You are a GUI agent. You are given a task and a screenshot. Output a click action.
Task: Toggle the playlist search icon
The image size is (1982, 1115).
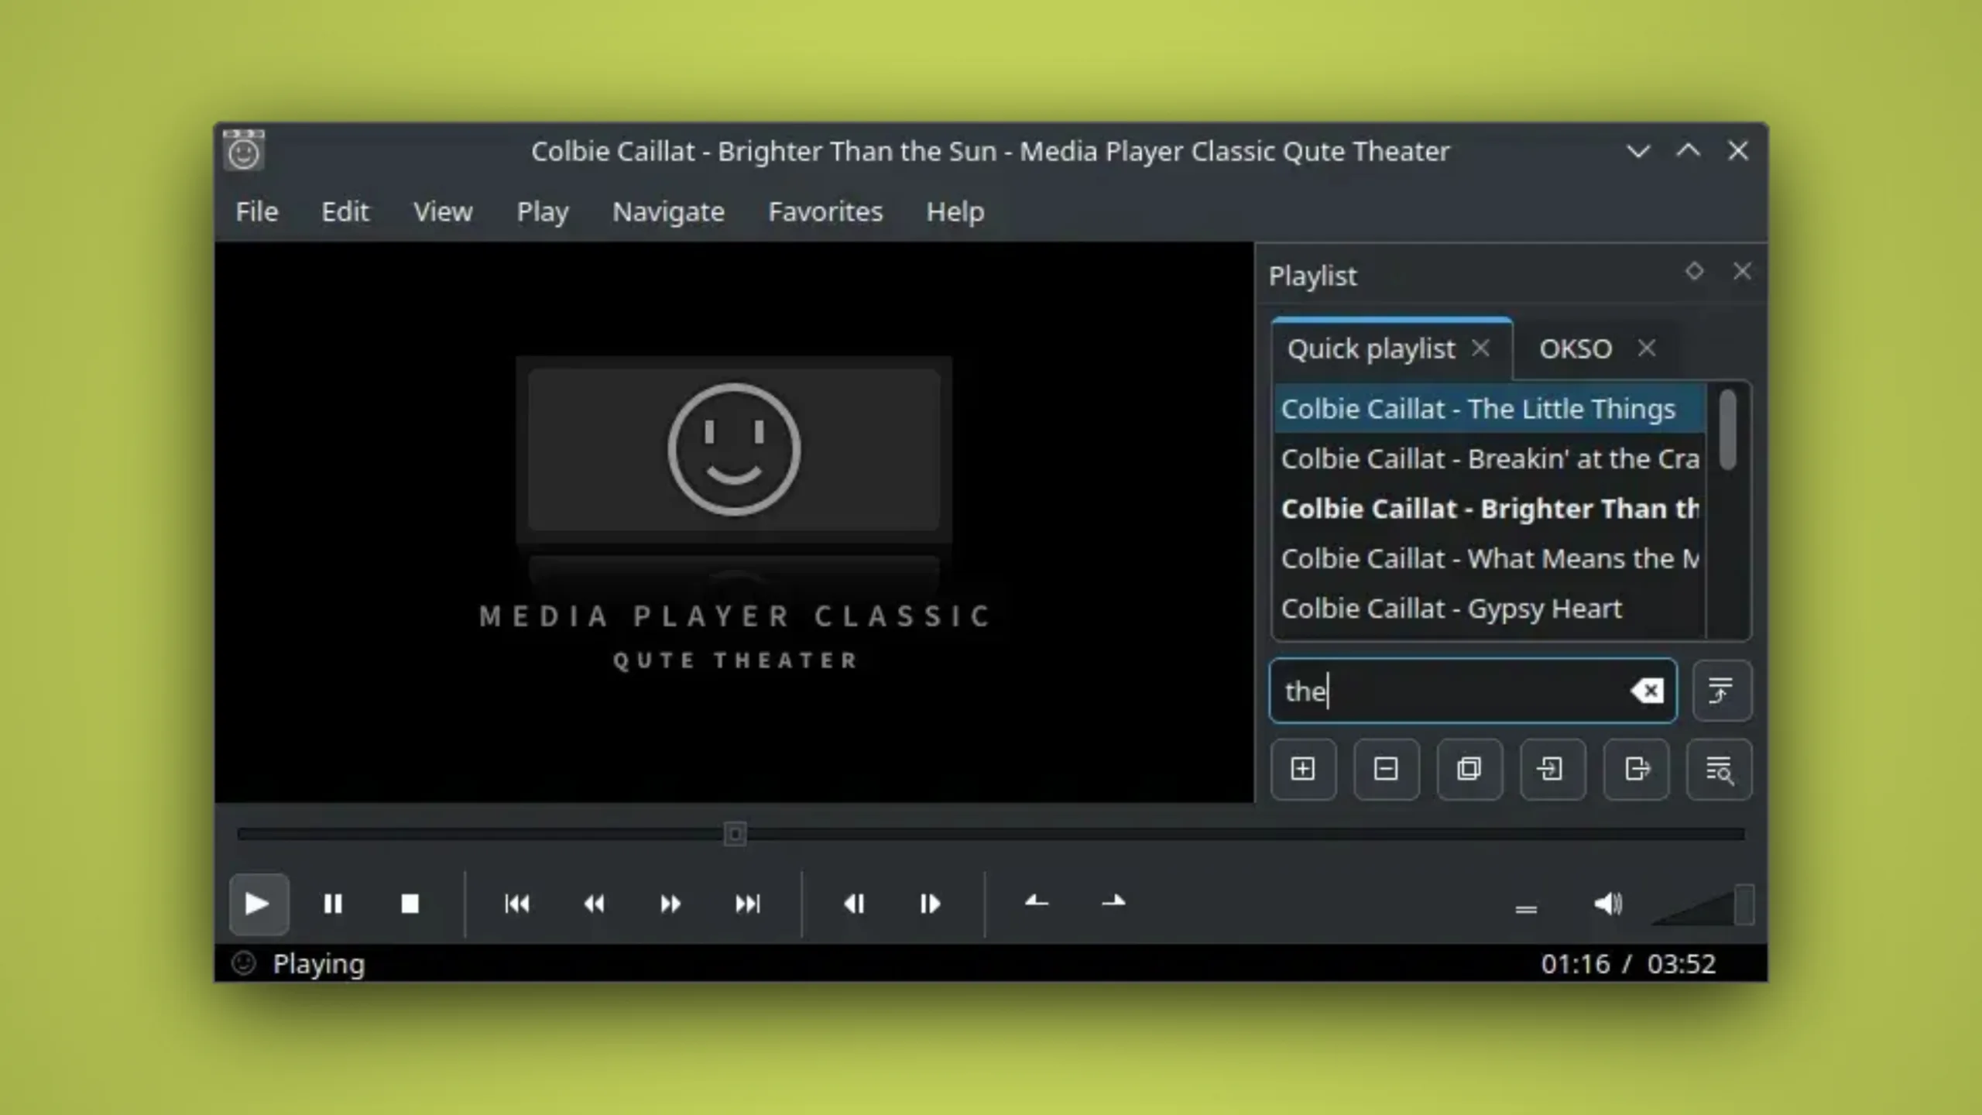(x=1719, y=769)
